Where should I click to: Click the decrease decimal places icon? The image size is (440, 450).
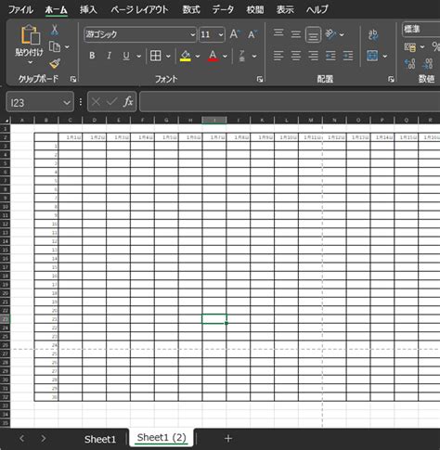point(427,64)
